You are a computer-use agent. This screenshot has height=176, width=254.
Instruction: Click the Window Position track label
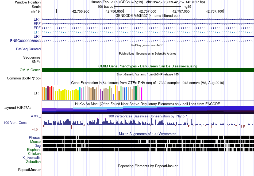pyautogui.click(x=28, y=2)
